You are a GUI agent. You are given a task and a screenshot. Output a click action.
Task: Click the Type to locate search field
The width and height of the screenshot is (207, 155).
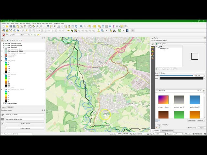click(17, 134)
